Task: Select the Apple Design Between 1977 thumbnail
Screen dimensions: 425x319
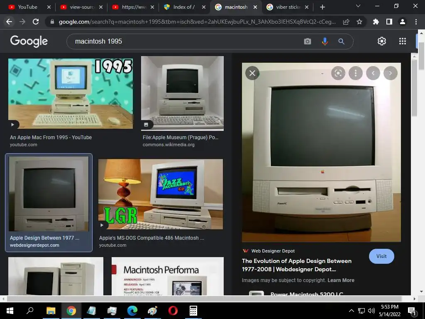Action: click(x=49, y=194)
